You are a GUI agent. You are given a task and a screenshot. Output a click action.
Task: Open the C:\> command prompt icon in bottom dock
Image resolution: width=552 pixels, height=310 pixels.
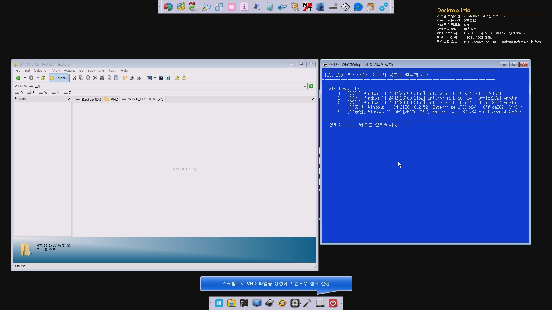244,303
